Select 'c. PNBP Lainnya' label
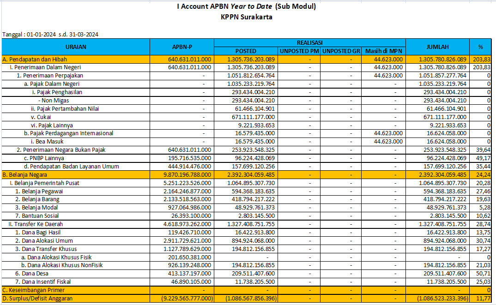This screenshot has width=496, height=305. pos(44,158)
